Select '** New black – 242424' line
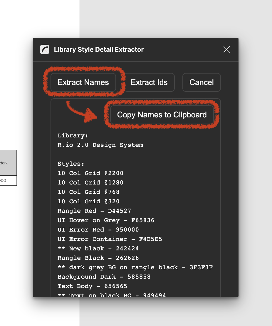 (x=98, y=249)
